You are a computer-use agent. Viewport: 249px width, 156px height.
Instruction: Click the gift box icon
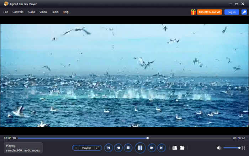point(193,12)
